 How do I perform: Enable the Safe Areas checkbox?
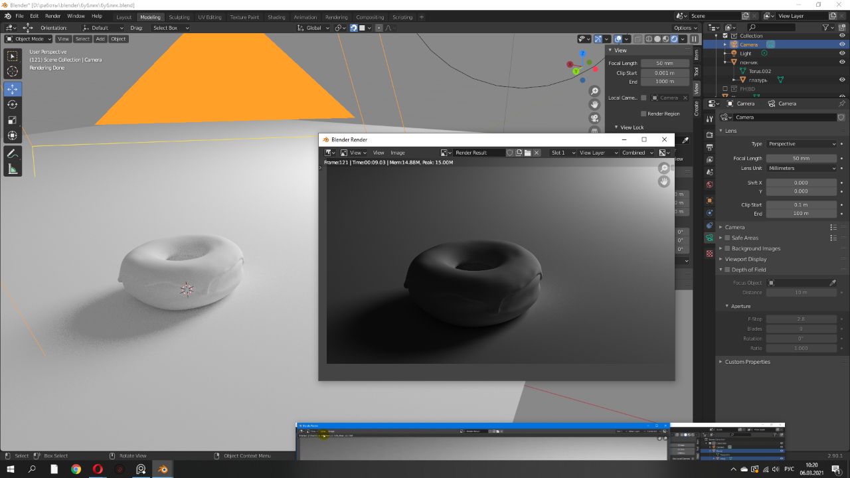click(727, 238)
